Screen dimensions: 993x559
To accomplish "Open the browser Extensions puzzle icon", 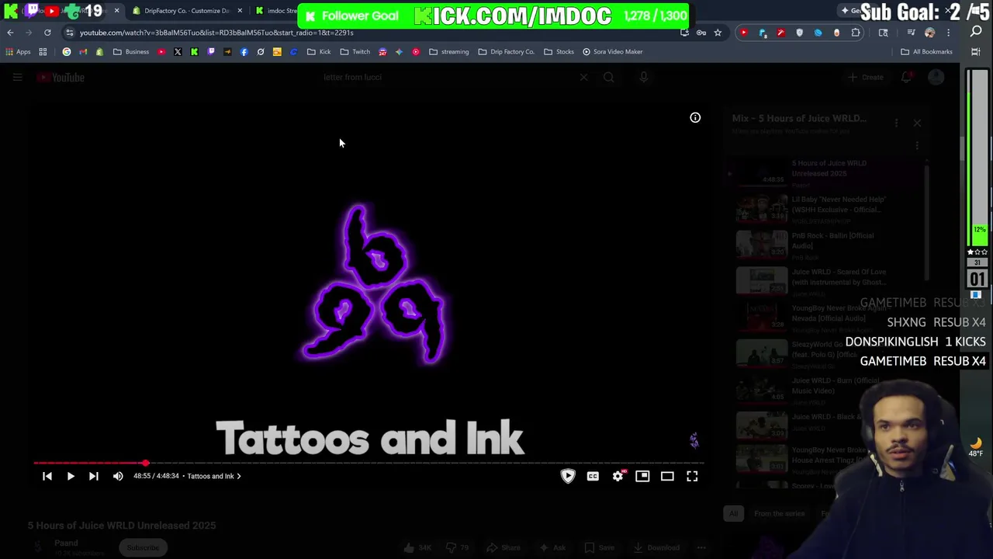I will point(856,33).
